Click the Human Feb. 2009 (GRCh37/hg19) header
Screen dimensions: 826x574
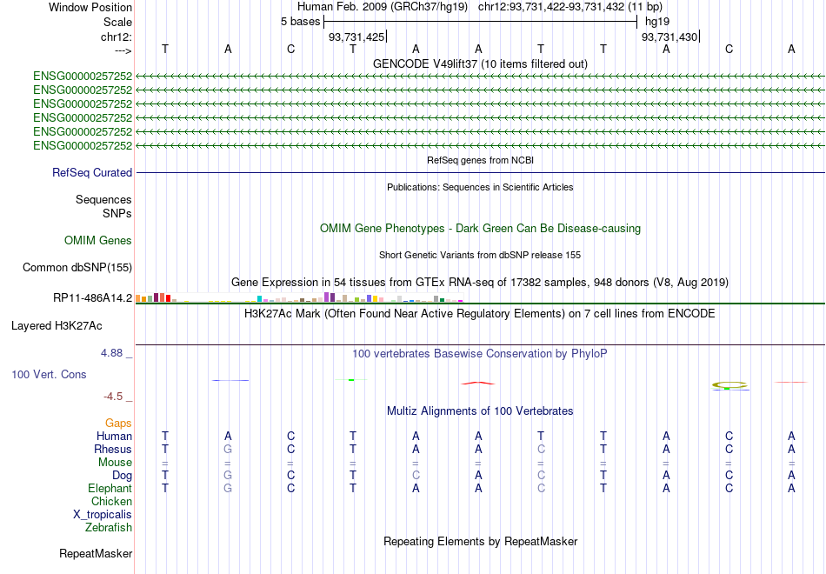pyautogui.click(x=383, y=7)
